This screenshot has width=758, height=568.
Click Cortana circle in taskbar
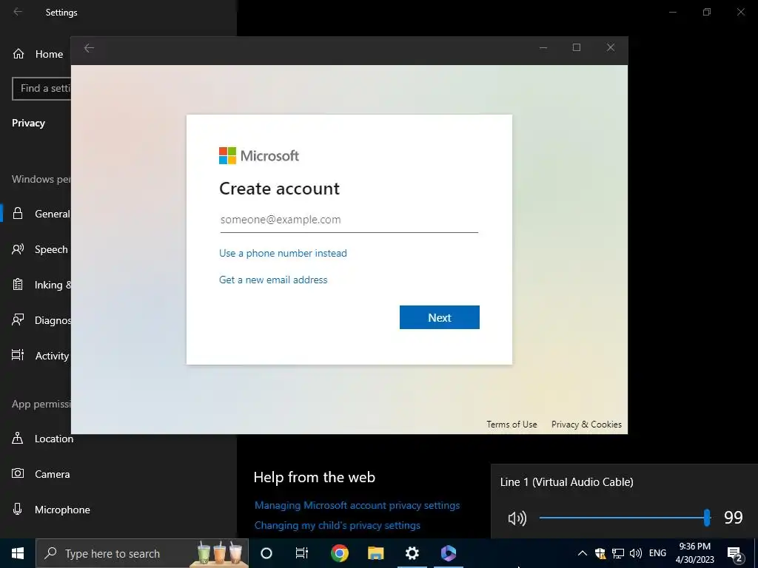click(x=266, y=553)
